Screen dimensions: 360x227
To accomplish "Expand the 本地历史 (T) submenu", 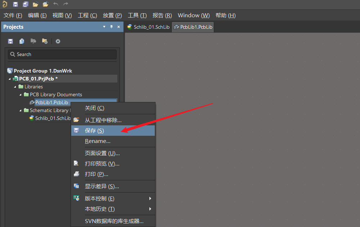I will [x=113, y=209].
